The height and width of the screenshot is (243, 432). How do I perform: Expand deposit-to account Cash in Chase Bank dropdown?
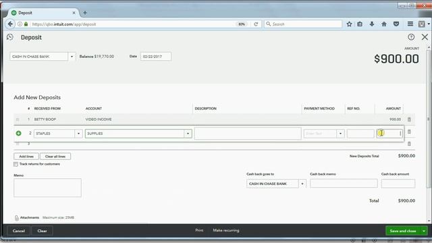pyautogui.click(x=72, y=57)
